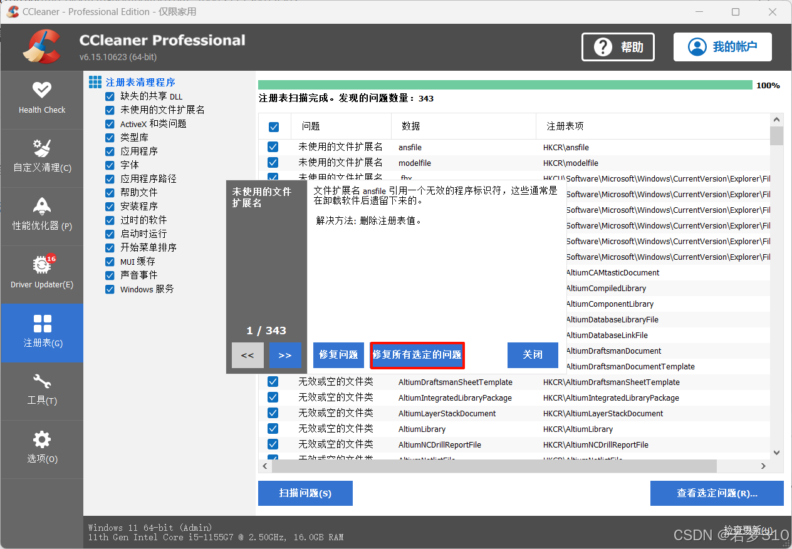This screenshot has height=549, width=792.
Task: Toggle 开始菜单排序 checkbox
Action: click(x=110, y=248)
